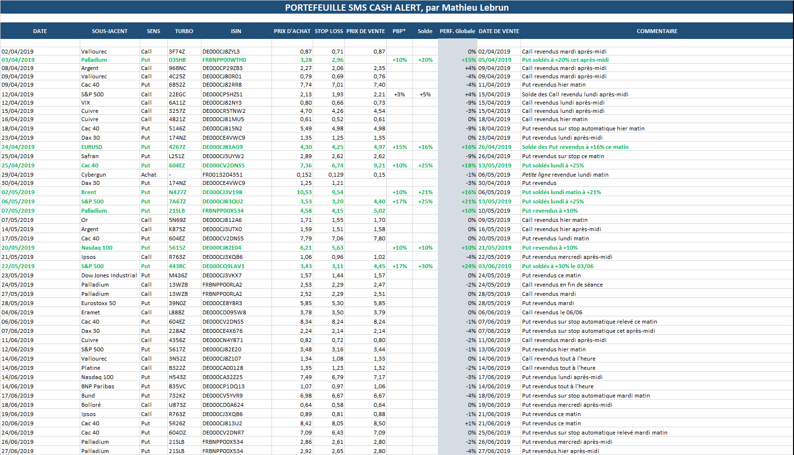Select the COMMENTAIRE column header
Image resolution: width=794 pixels, height=455 pixels.
click(x=657, y=31)
